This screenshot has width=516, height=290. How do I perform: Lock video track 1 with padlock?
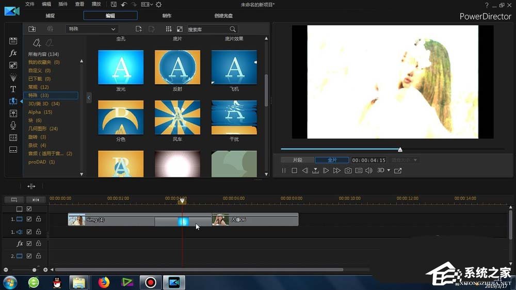(38, 219)
